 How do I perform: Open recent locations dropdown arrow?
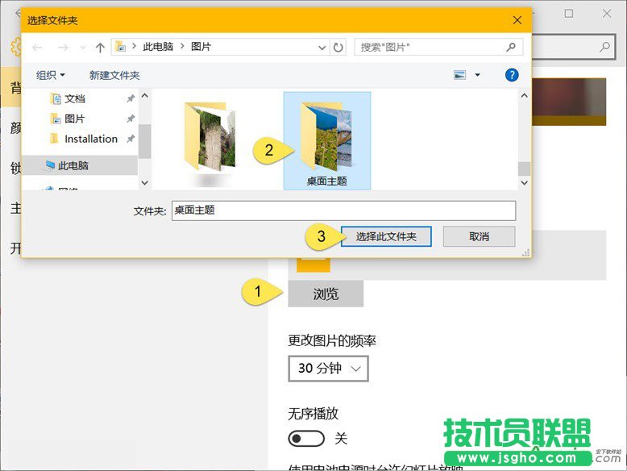point(83,48)
